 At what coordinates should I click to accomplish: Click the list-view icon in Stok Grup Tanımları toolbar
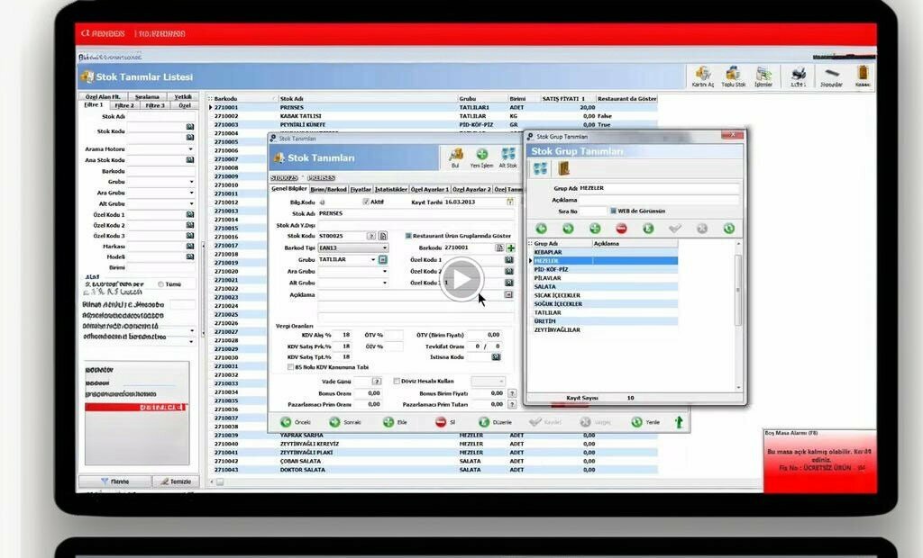pos(540,169)
